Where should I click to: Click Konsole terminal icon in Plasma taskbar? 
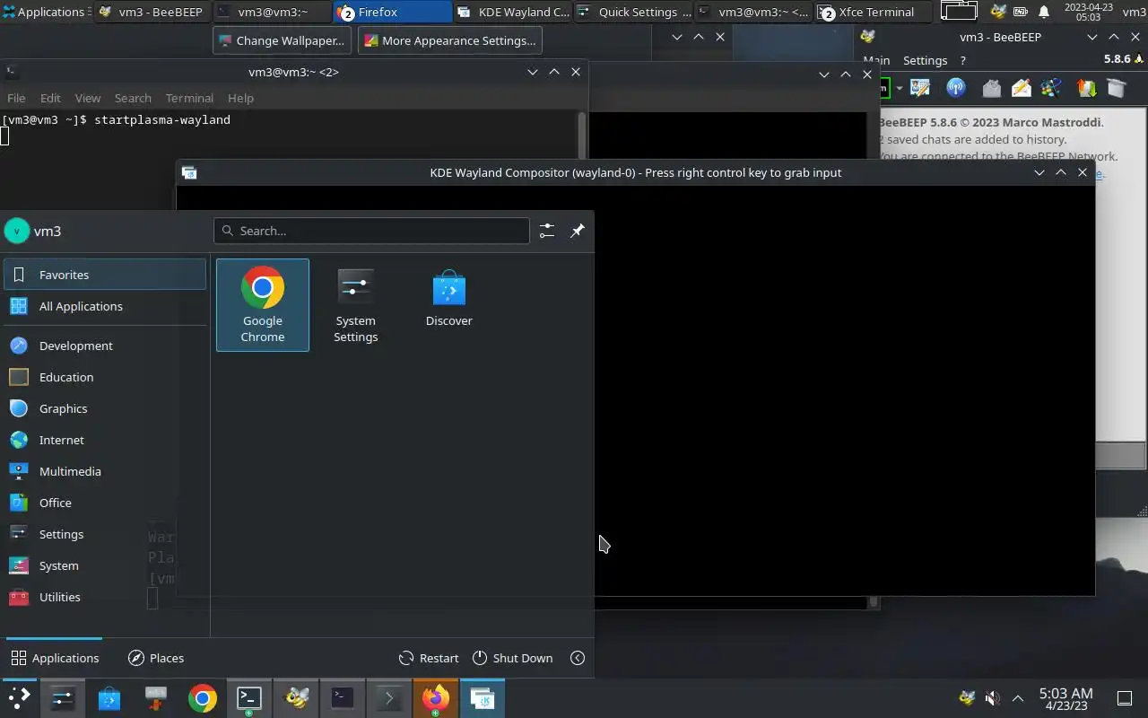(248, 698)
